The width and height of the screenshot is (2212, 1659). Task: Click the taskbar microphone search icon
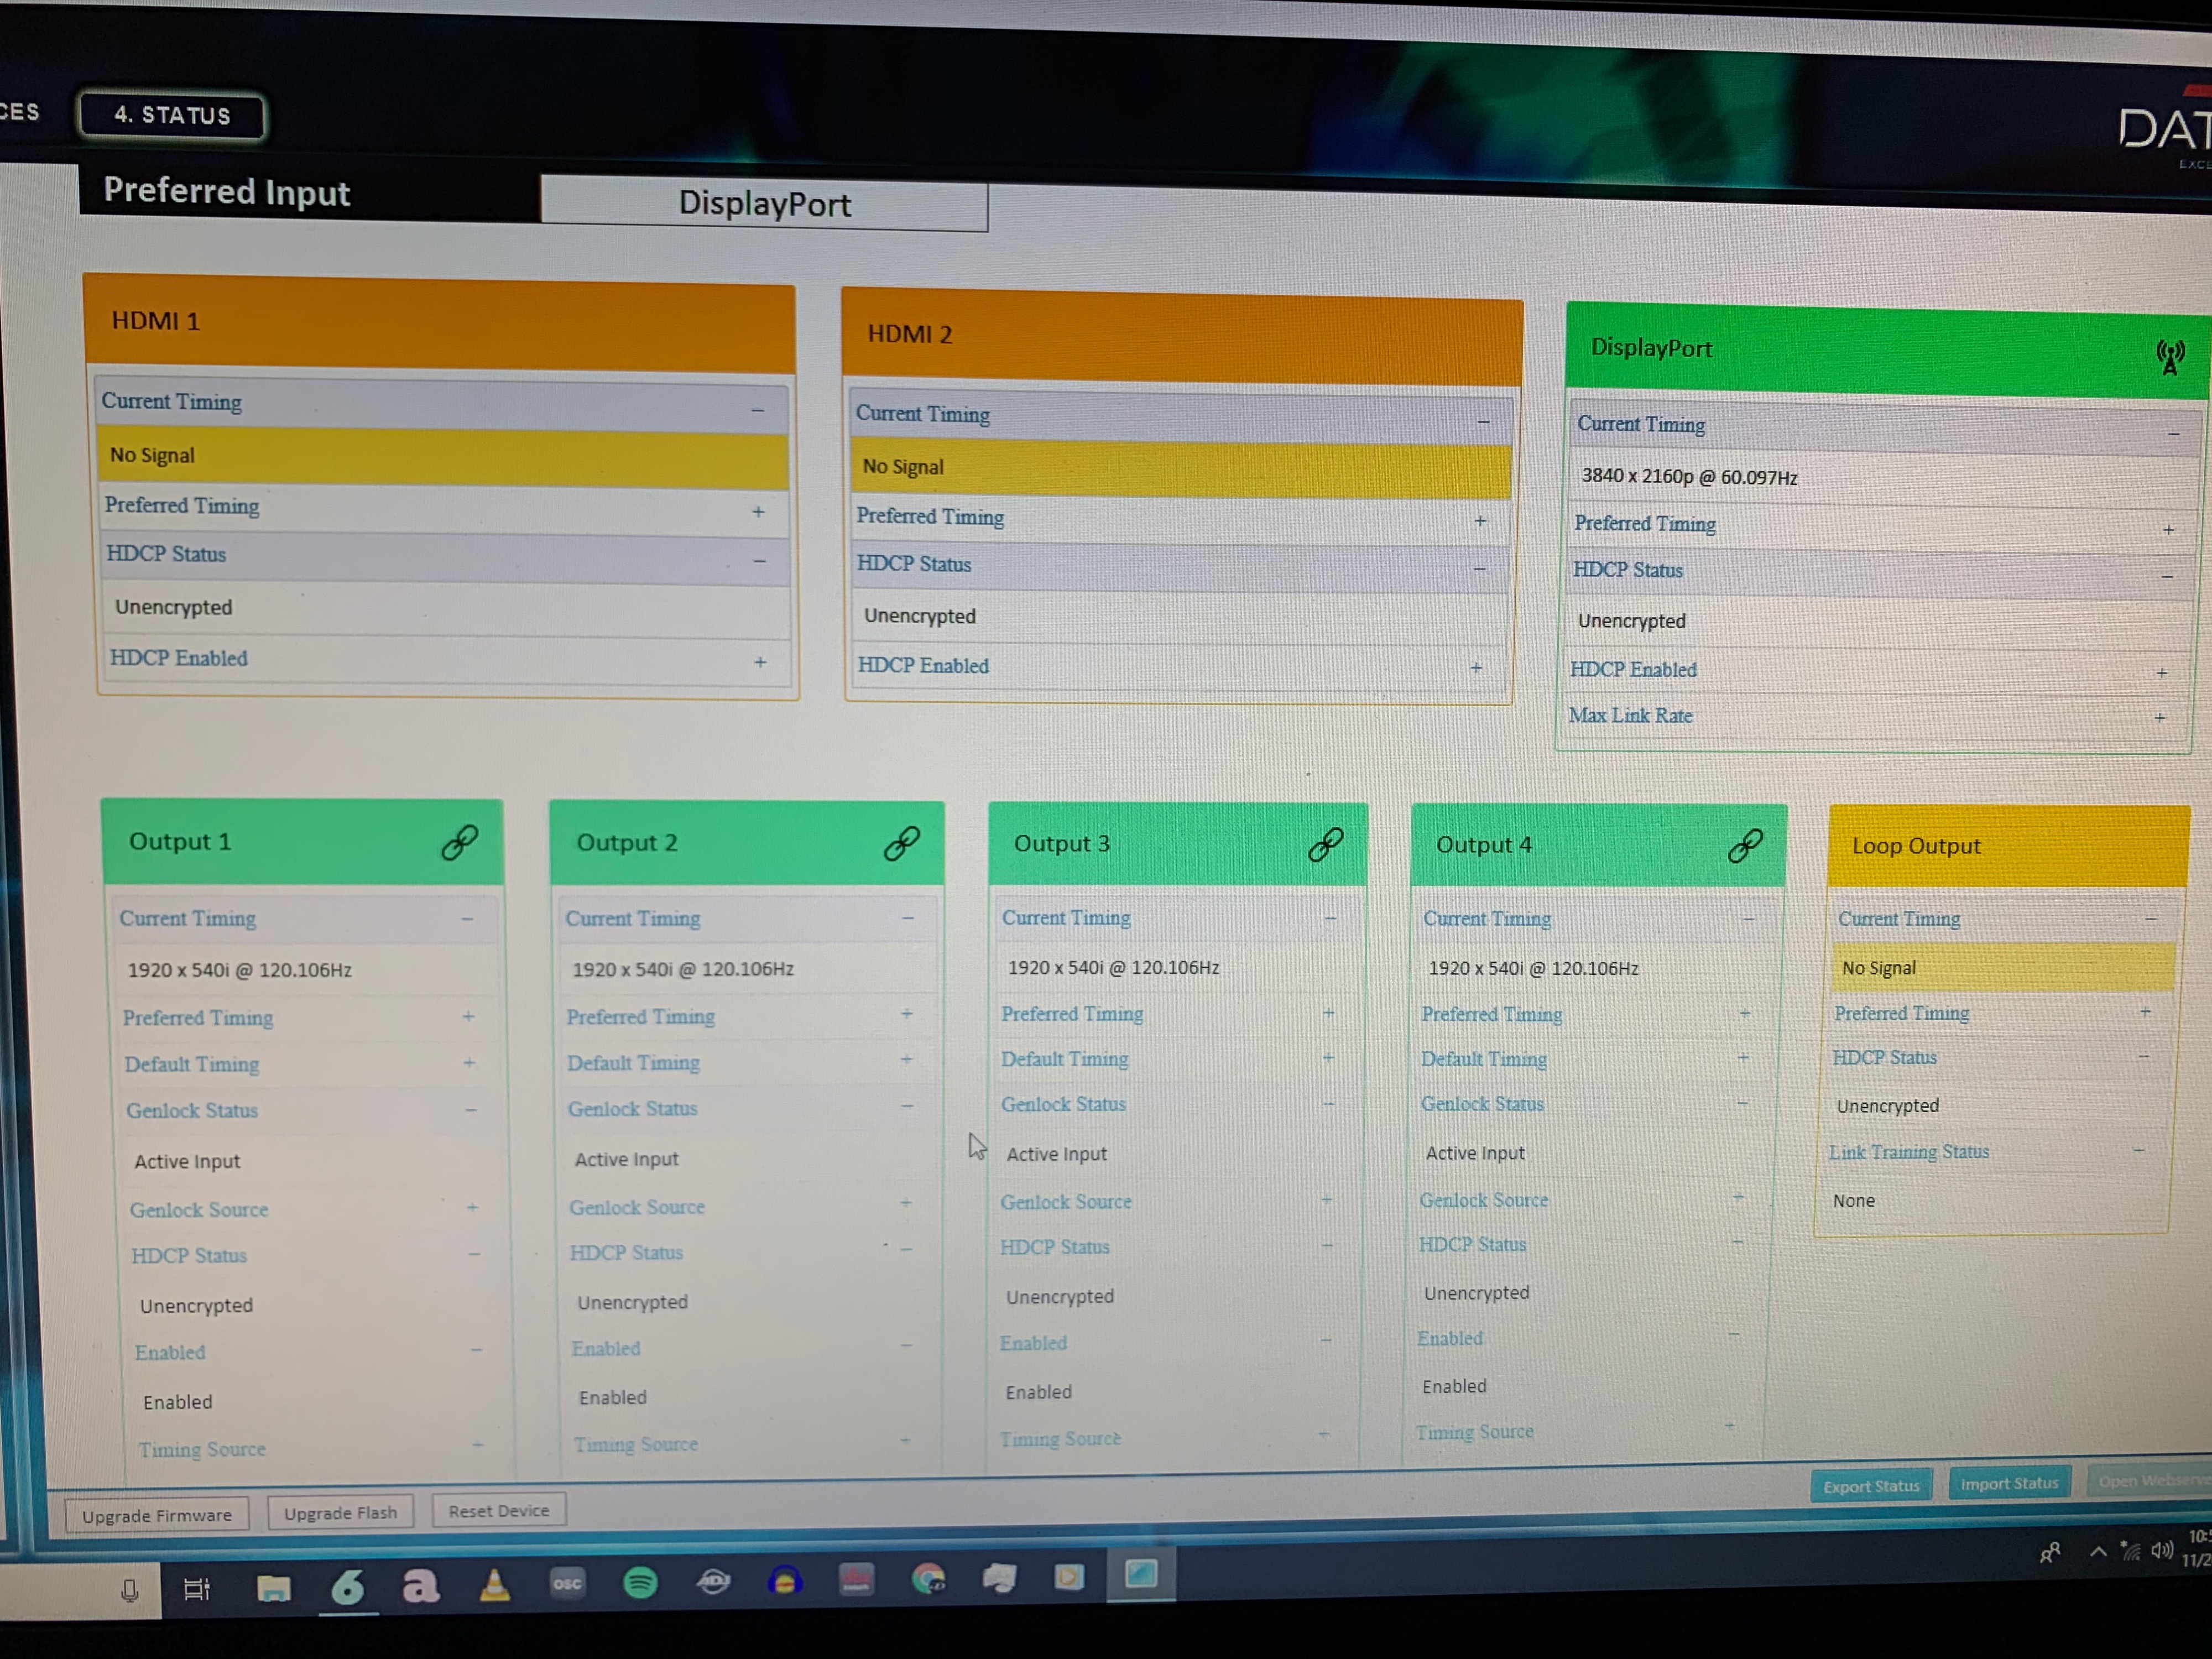(129, 1590)
